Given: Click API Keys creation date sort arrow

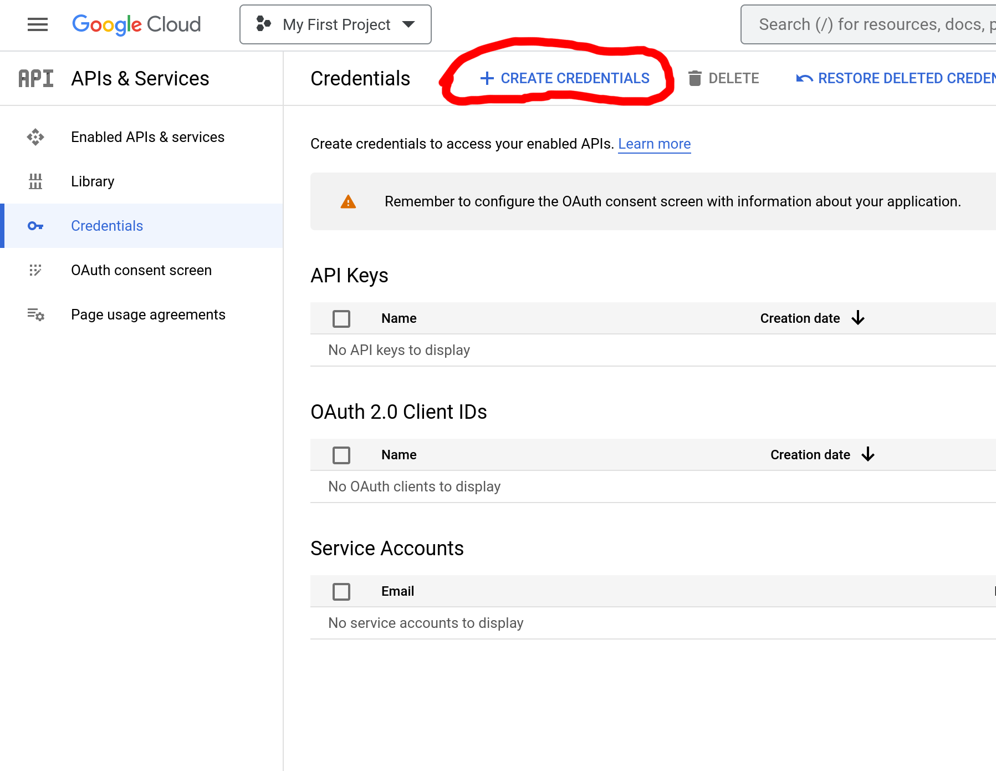Looking at the screenshot, I should 858,318.
